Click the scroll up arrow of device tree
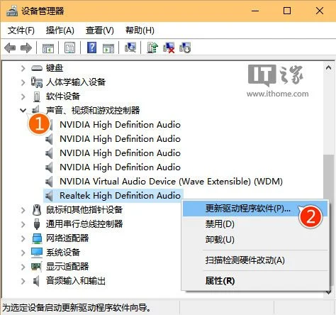This screenshot has height=315, width=336. click(328, 68)
